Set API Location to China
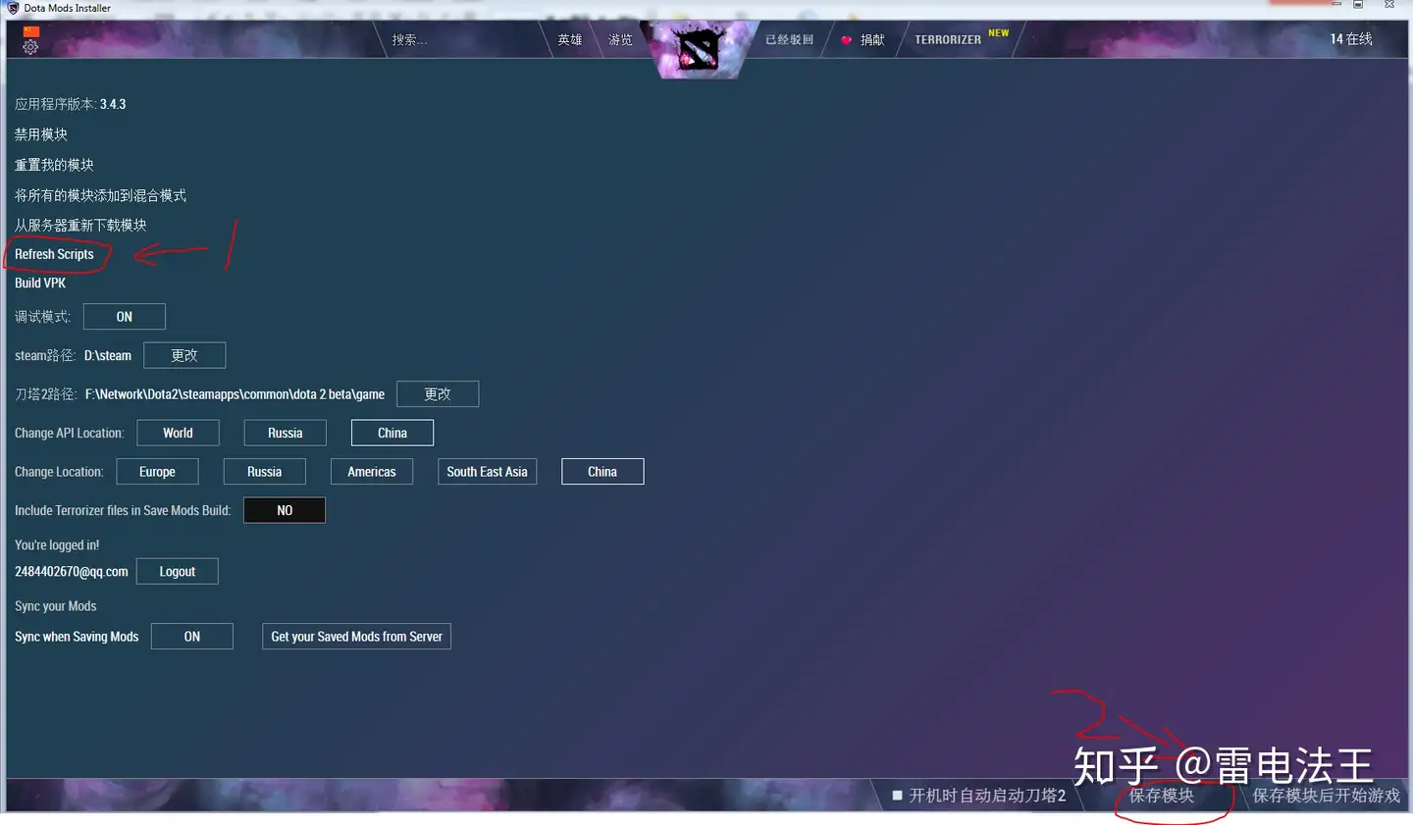 [x=392, y=433]
